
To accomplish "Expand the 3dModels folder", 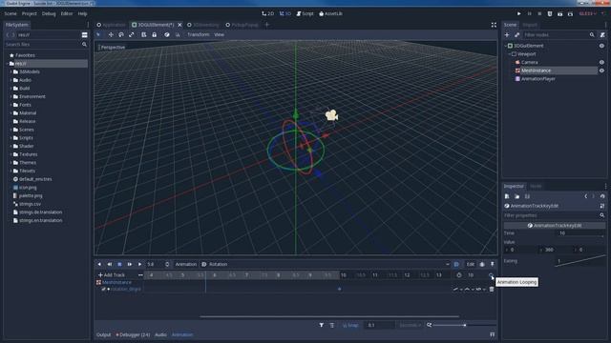I will [x=11, y=72].
